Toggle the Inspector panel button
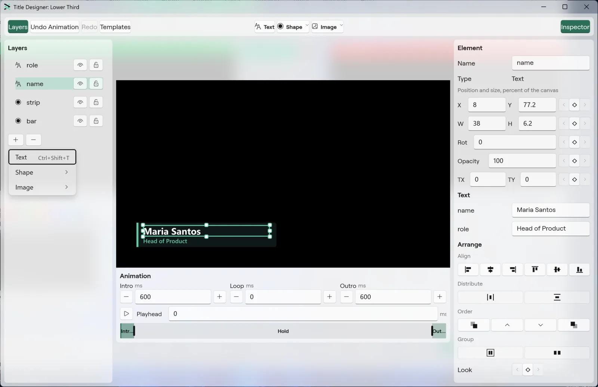This screenshot has height=387, width=598. coord(575,27)
